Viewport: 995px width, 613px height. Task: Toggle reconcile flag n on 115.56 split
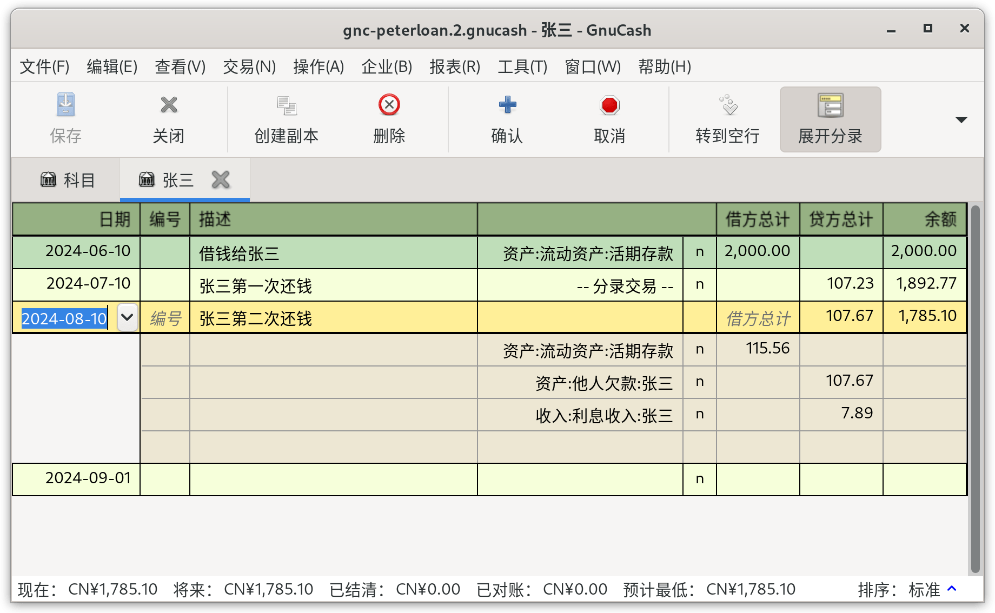point(700,349)
